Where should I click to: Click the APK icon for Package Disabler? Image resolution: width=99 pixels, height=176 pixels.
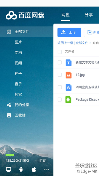click(x=68, y=100)
